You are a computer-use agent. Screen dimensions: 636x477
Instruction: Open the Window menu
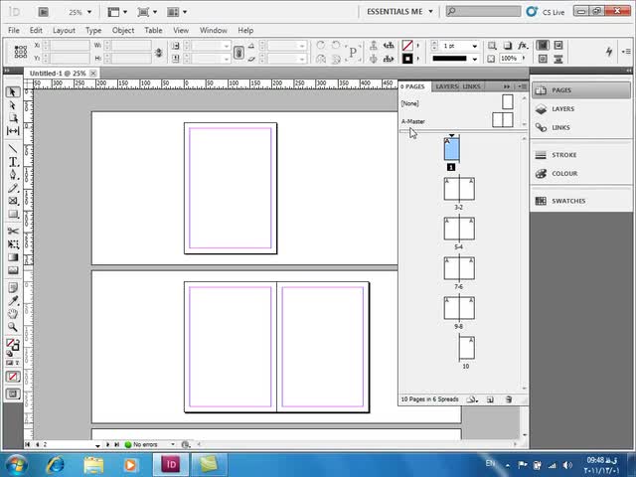(213, 31)
